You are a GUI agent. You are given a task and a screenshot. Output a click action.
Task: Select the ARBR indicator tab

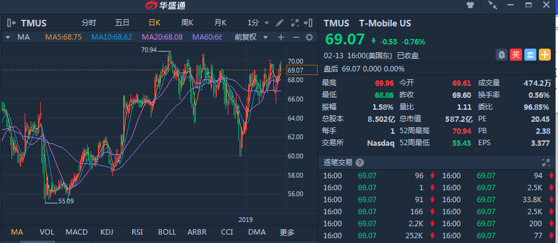click(197, 232)
